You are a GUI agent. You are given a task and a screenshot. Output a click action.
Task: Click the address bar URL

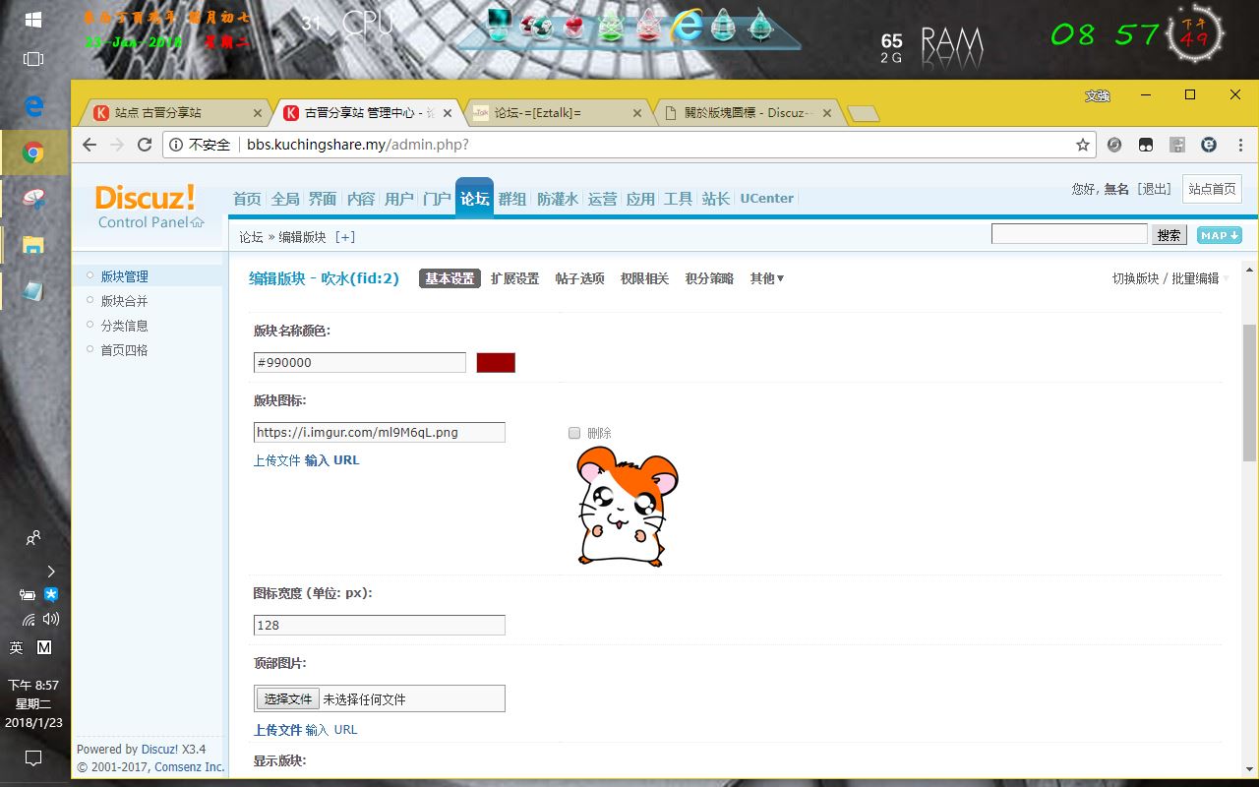[x=357, y=145]
